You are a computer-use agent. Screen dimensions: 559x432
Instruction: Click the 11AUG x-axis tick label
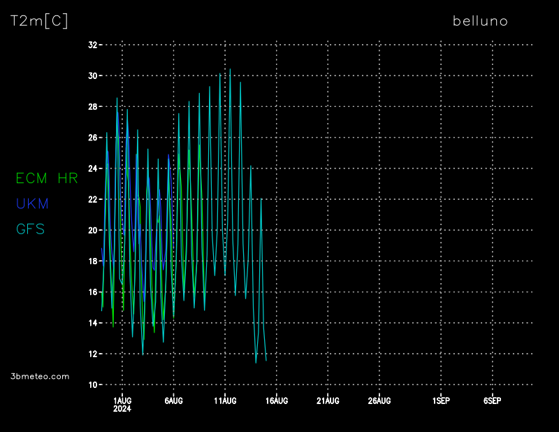tap(225, 401)
